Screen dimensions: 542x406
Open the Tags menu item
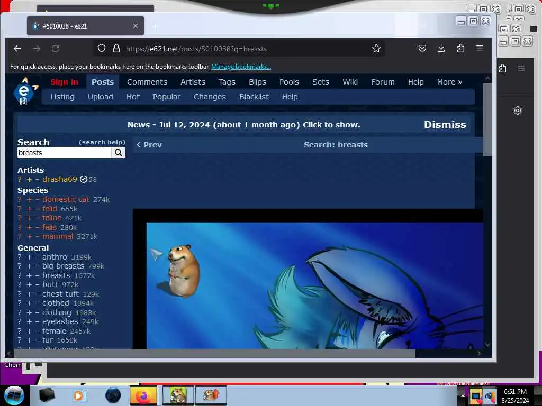pyautogui.click(x=227, y=82)
